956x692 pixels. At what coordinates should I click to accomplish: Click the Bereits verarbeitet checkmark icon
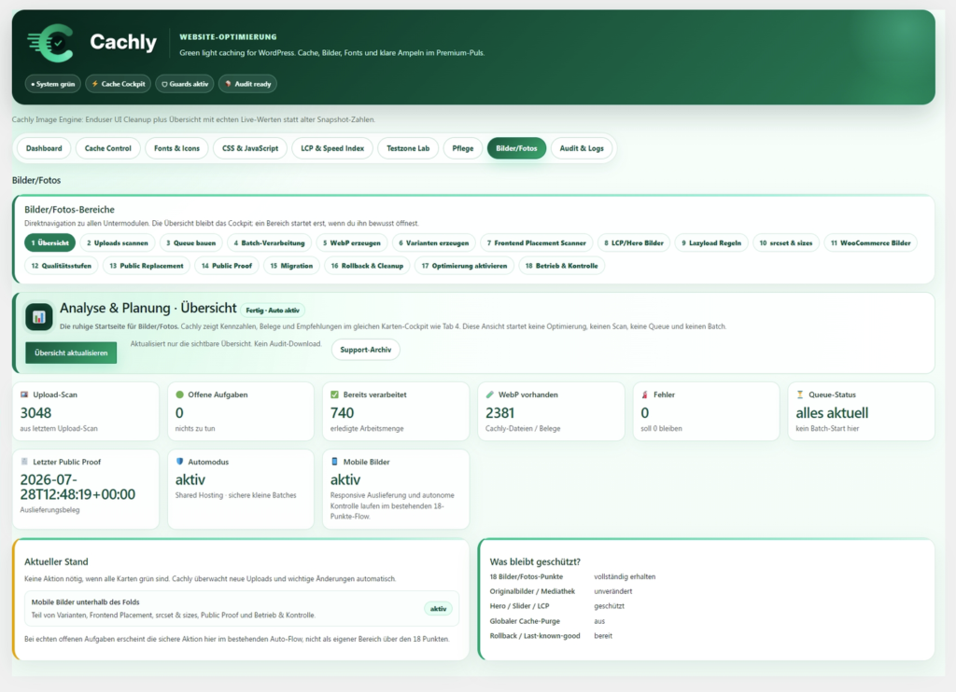[x=334, y=394]
